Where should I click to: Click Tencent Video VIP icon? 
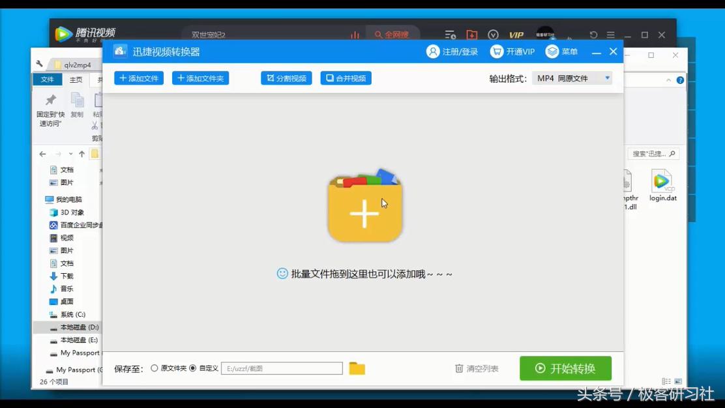(x=516, y=35)
